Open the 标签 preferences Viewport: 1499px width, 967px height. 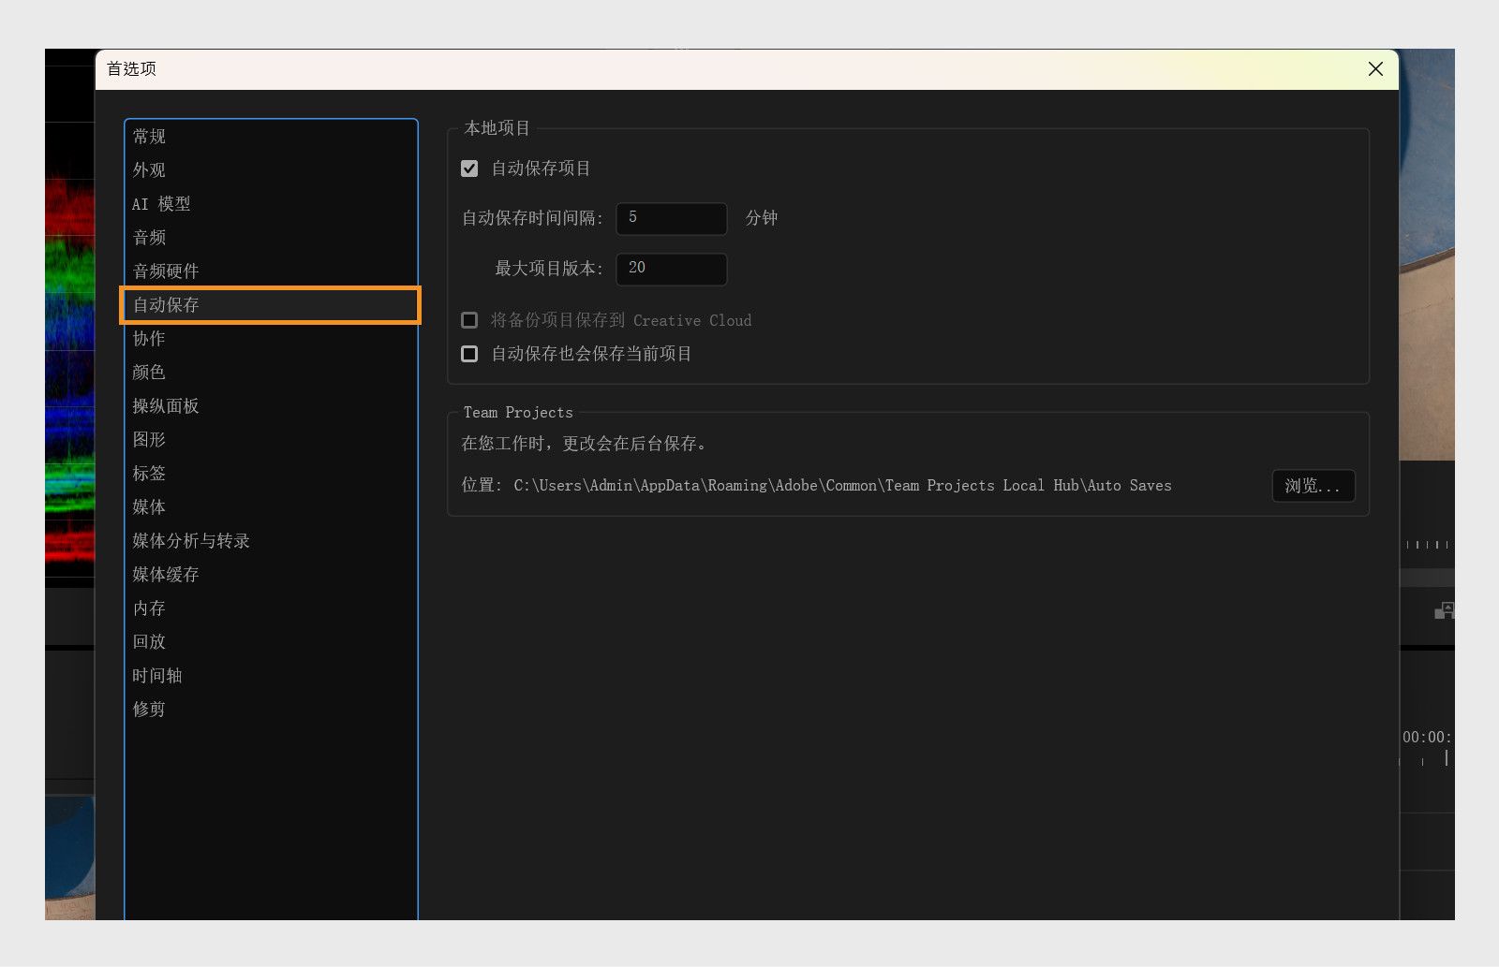[x=271, y=474]
